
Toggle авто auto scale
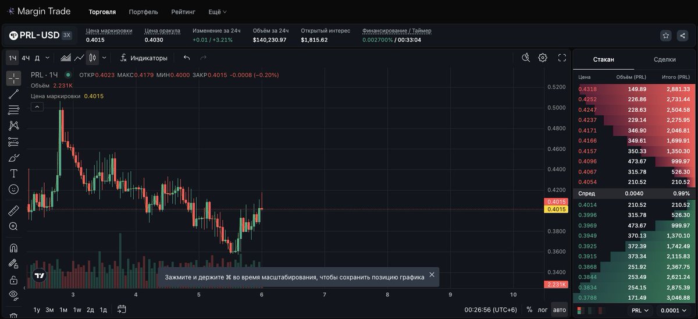(559, 310)
